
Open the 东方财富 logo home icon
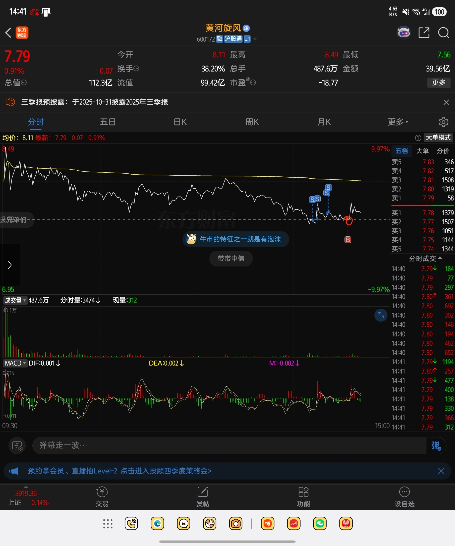tap(22, 33)
